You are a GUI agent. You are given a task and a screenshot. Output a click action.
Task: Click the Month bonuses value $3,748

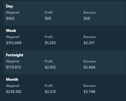(89, 92)
